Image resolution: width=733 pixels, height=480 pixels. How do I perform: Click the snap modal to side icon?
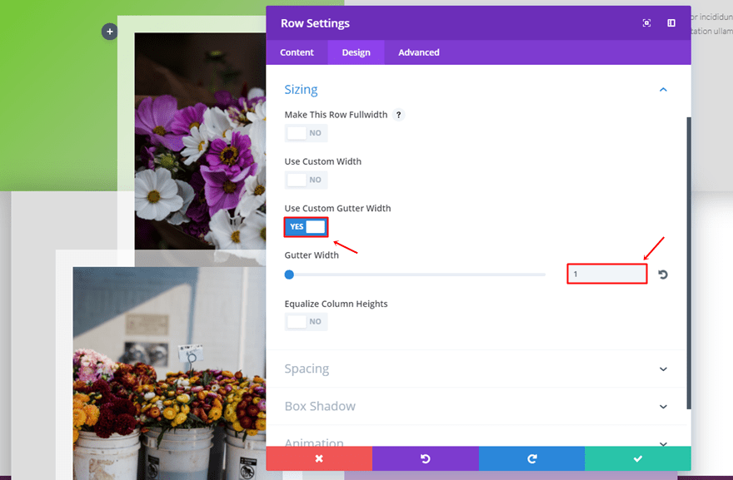point(671,23)
